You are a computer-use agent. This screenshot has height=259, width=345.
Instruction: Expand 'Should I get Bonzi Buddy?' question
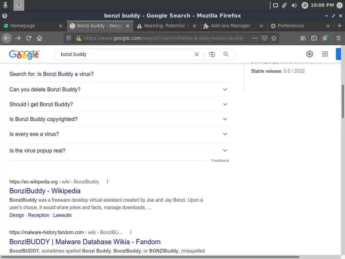[x=119, y=105]
